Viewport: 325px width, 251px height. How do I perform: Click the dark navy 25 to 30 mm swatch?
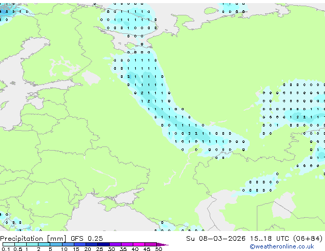(103, 244)
